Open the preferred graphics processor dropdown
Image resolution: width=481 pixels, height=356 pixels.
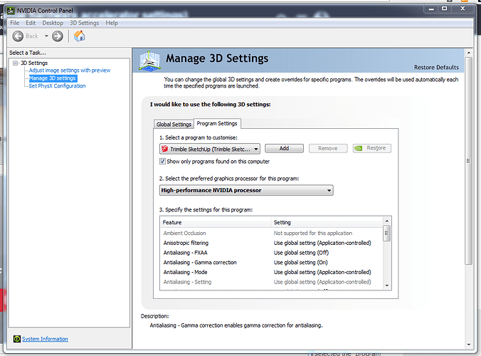click(x=246, y=190)
